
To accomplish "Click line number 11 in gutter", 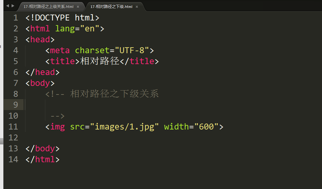I will pos(13,127).
